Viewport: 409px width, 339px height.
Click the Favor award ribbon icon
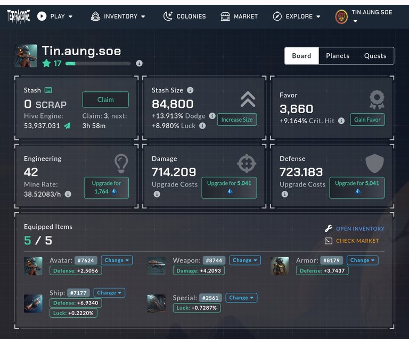(x=377, y=99)
